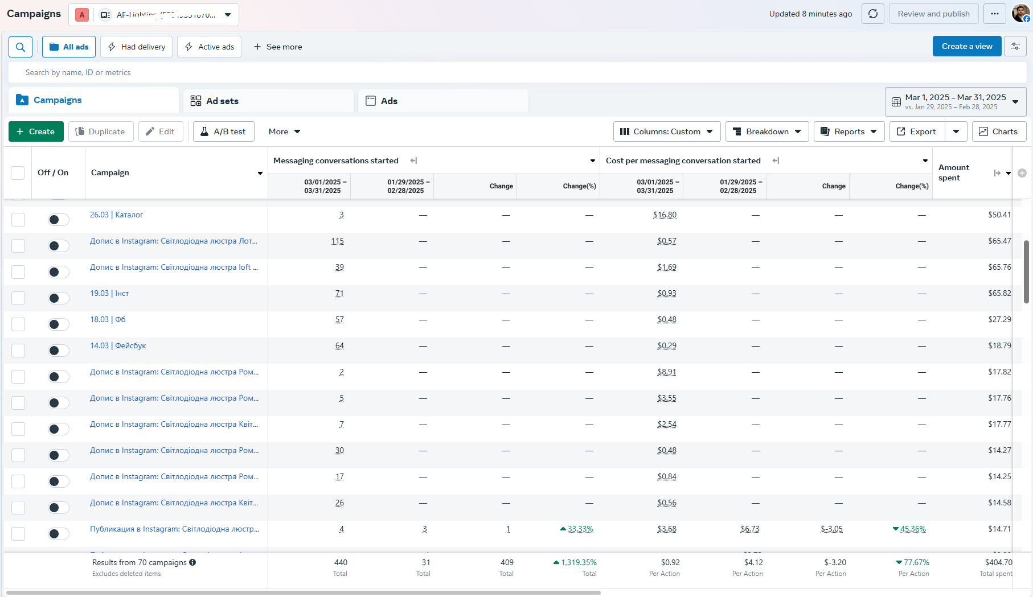Click the search magnifier icon button
This screenshot has width=1033, height=597.
pyautogui.click(x=21, y=47)
